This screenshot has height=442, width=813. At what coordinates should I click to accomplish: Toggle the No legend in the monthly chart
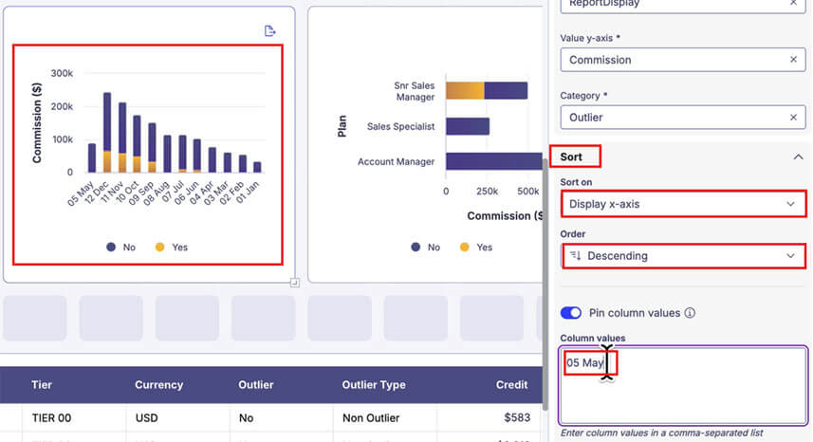[x=121, y=248]
